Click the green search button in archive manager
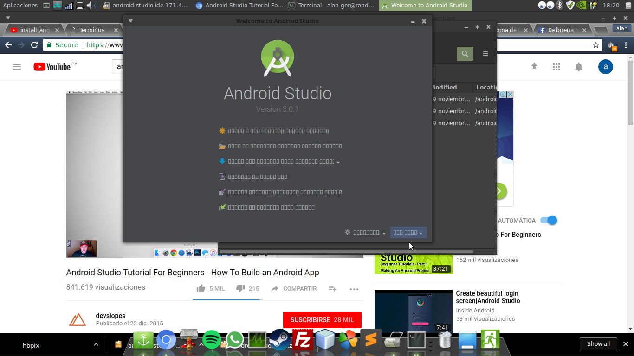 coord(465,54)
